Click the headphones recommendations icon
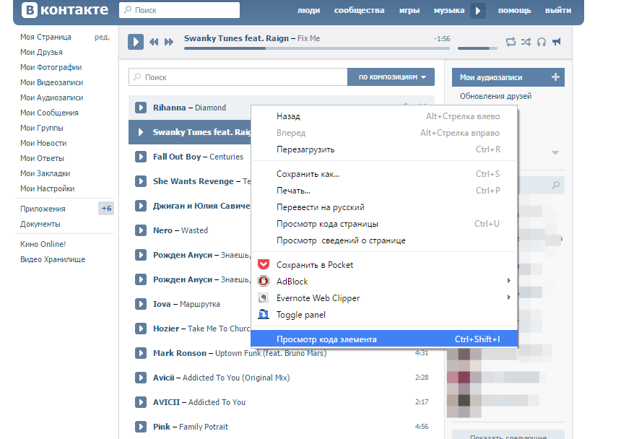The height and width of the screenshot is (439, 634). click(x=542, y=42)
